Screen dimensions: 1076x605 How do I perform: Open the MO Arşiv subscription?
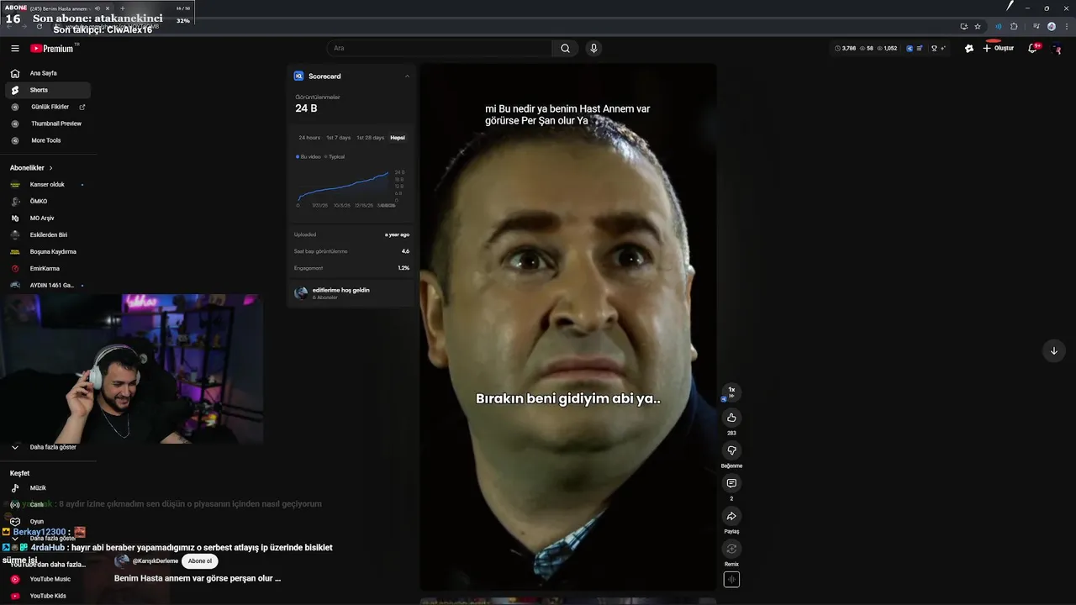[48, 218]
